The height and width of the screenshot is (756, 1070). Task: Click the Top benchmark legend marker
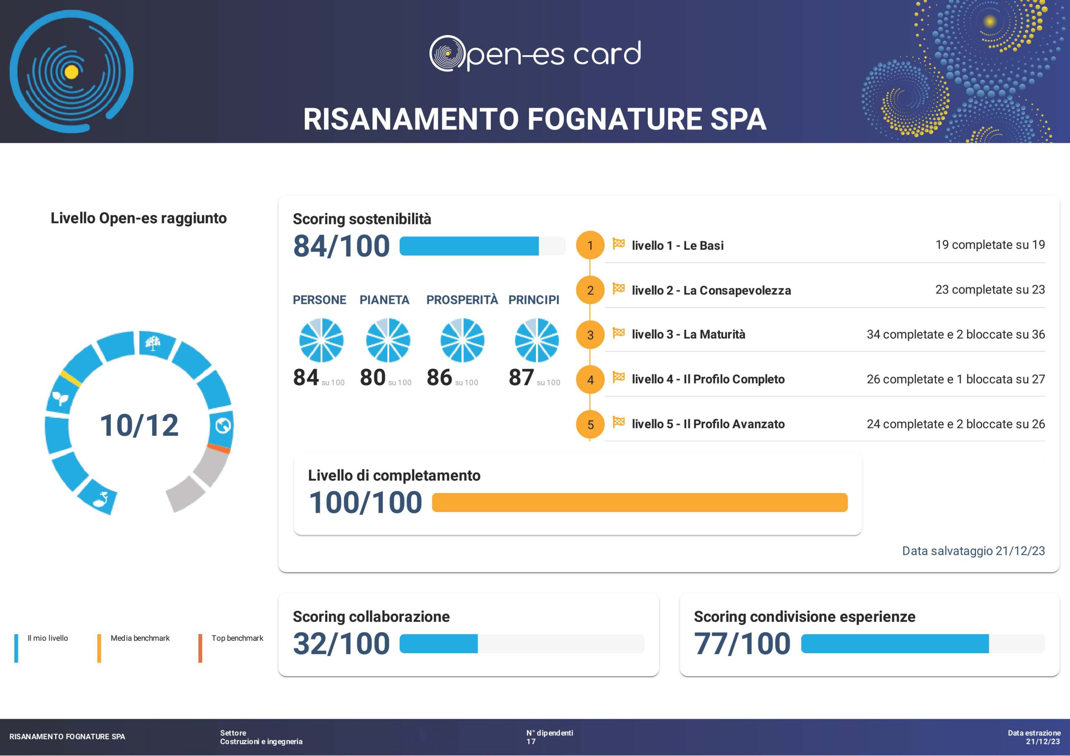[x=200, y=648]
